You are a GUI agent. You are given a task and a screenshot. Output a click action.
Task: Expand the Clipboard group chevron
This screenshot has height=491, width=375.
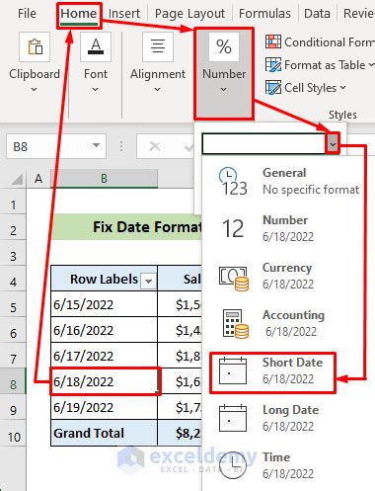35,89
